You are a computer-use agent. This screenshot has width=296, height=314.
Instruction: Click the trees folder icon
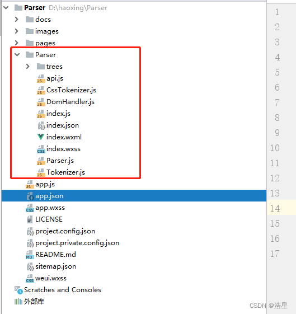coord(41,66)
